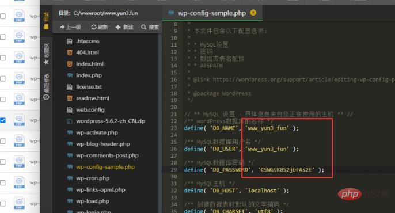Place cursor on the DB_USER define line

tap(241, 149)
